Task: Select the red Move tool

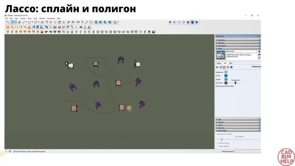Action: (51, 22)
